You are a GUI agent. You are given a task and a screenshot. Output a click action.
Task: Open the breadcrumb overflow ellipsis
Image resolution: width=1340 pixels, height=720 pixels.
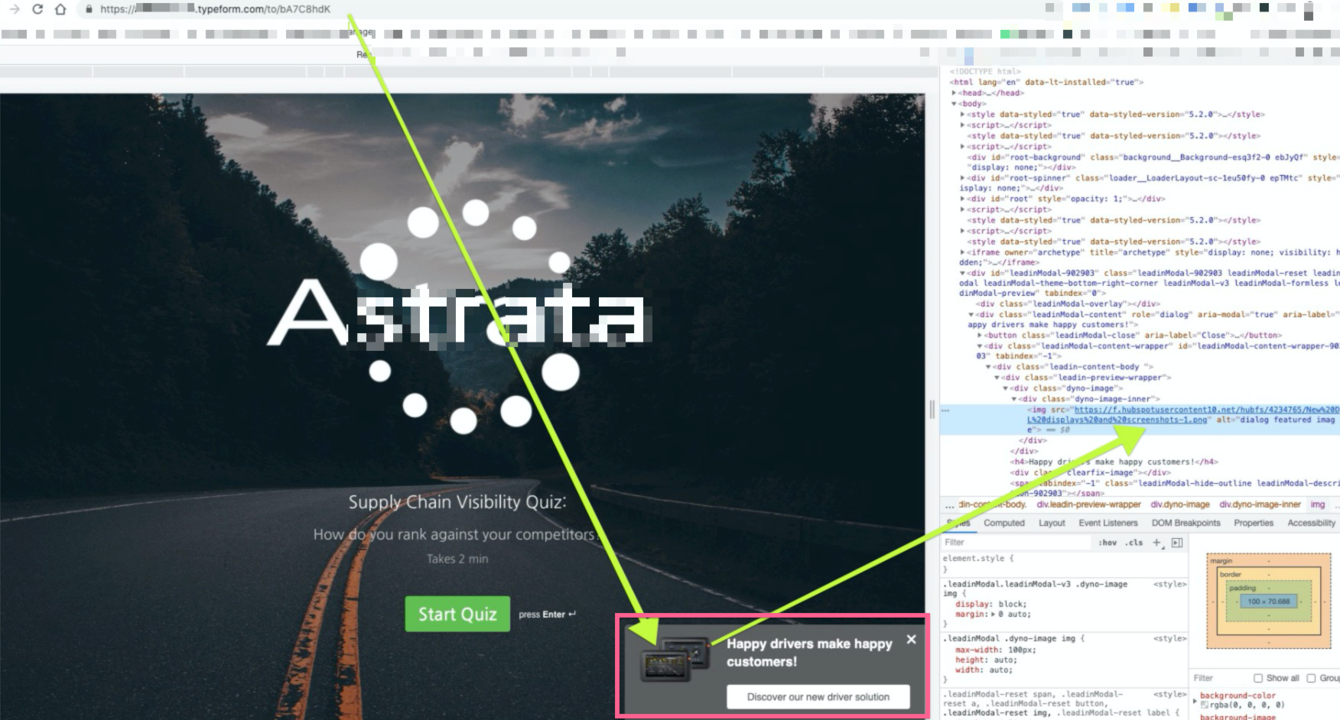[949, 505]
